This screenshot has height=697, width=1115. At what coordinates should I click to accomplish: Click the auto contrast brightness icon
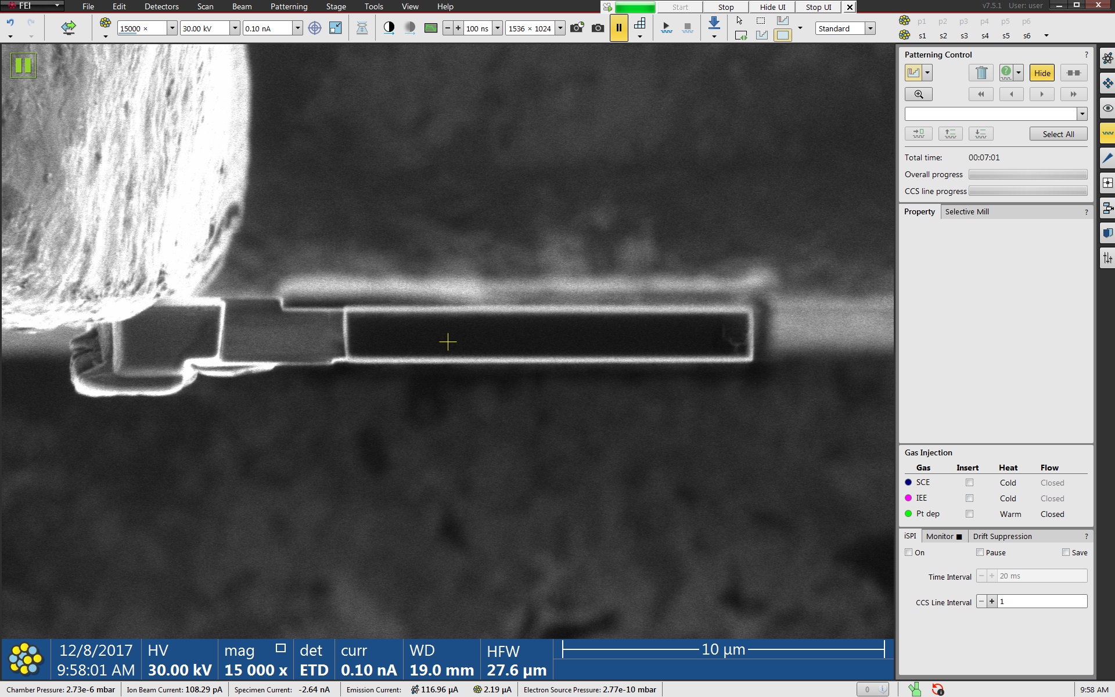(x=389, y=28)
